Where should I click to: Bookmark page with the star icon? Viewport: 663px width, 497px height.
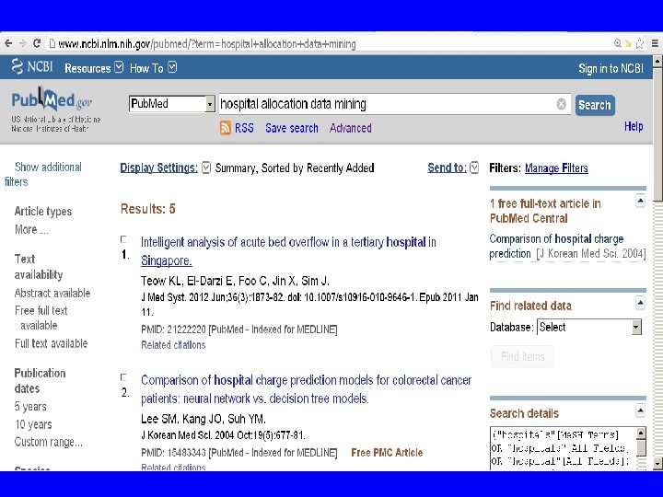click(x=640, y=43)
